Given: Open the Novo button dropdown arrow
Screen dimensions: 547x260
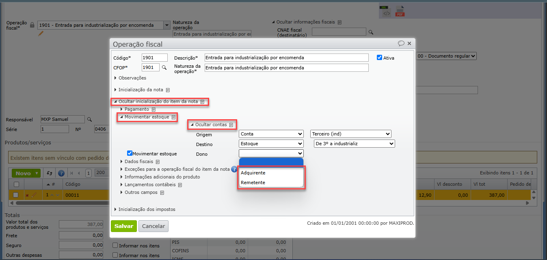Looking at the screenshot, I should 37,174.
